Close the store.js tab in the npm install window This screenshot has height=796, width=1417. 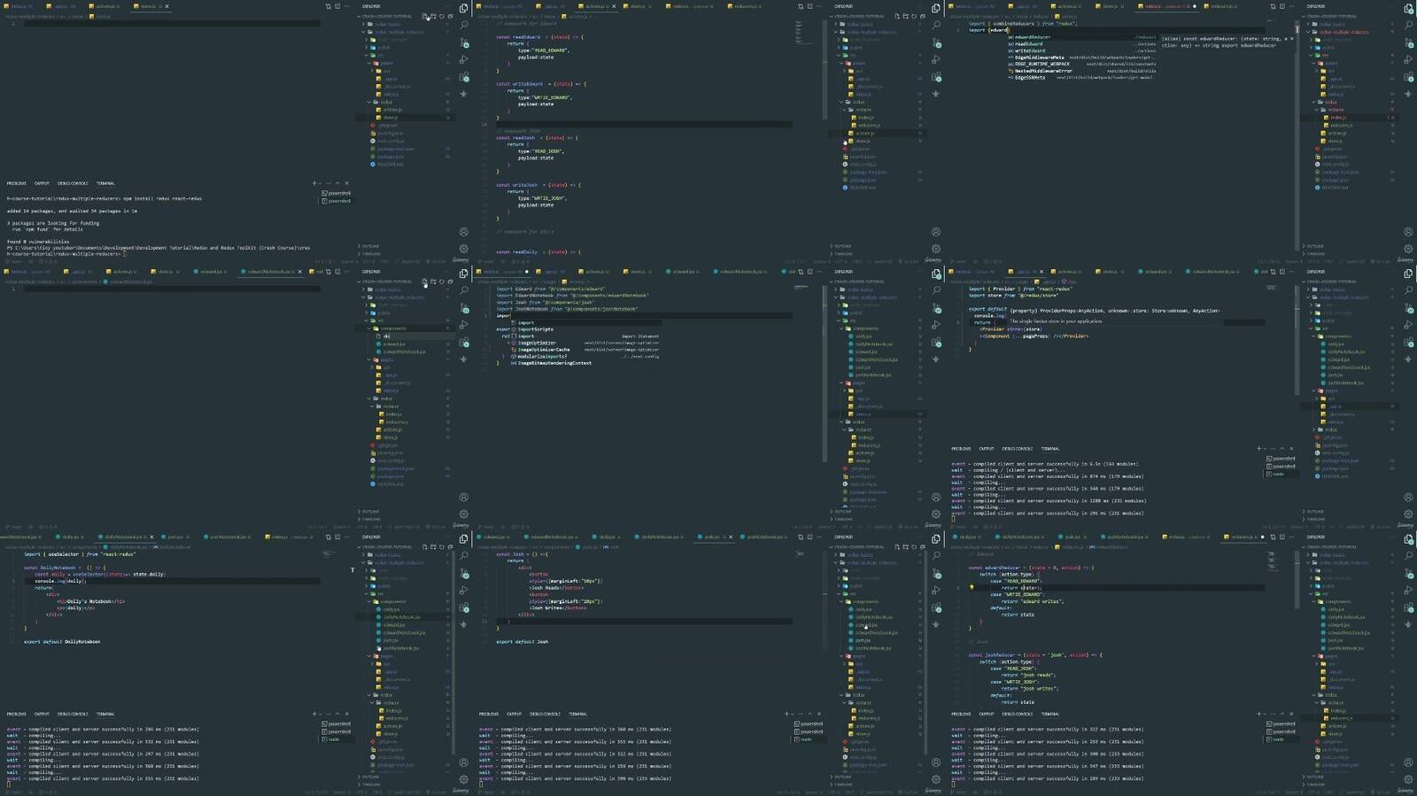pyautogui.click(x=166, y=6)
